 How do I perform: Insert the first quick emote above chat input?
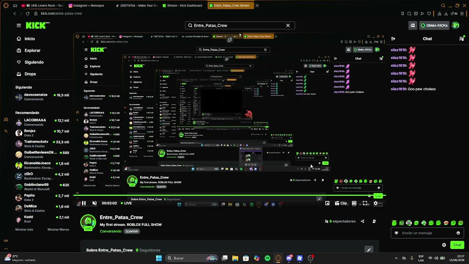click(394, 223)
